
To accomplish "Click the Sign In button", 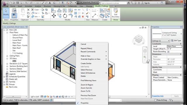I will pos(146,3).
